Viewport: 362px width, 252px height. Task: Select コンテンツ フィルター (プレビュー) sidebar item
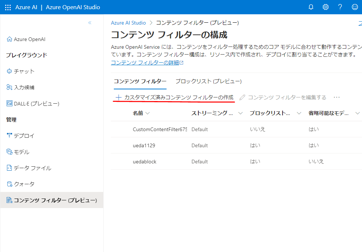[x=52, y=200]
